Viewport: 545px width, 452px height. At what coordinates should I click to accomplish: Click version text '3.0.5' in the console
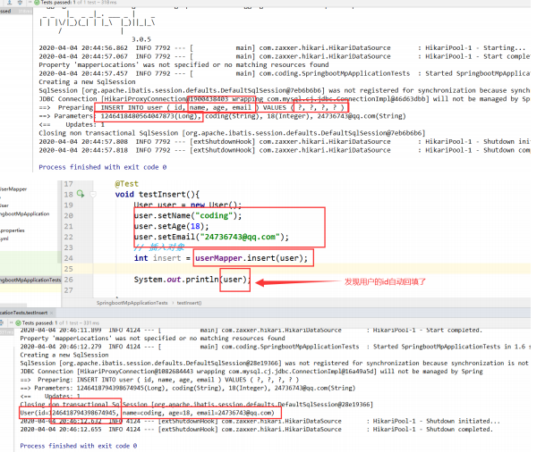pyautogui.click(x=141, y=39)
